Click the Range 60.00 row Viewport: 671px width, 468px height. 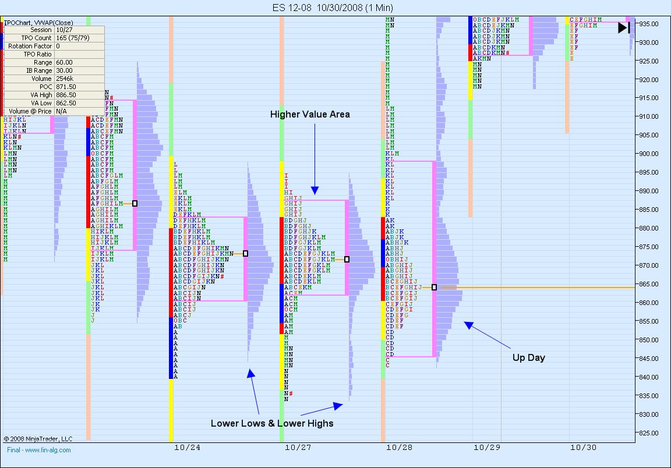[x=54, y=62]
